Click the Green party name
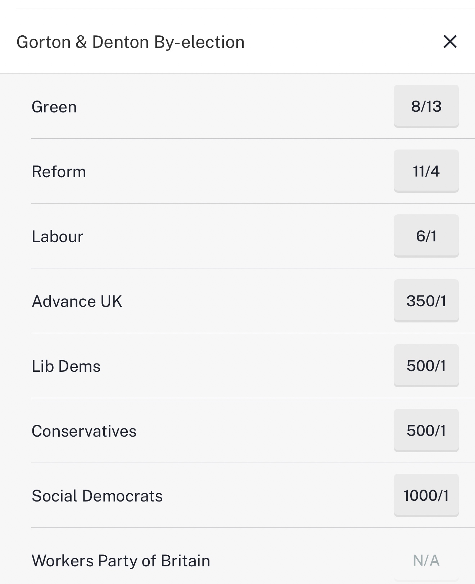Image resolution: width=475 pixels, height=584 pixels. (x=54, y=107)
